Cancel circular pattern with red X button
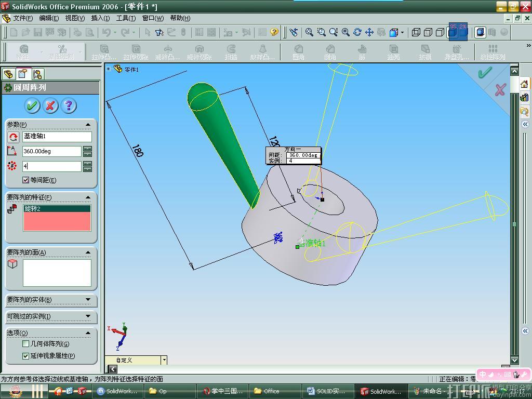This screenshot has width=532, height=399. (50, 106)
